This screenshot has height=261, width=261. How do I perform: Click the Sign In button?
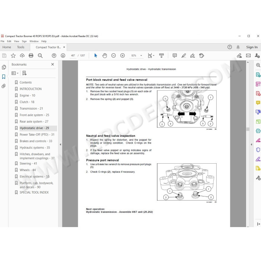point(252,47)
